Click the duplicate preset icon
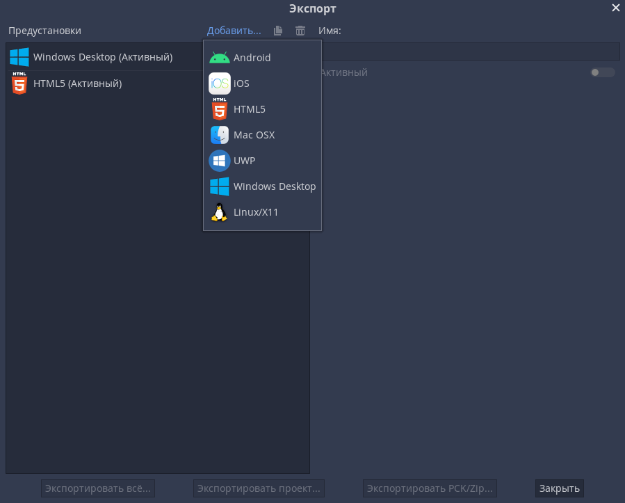The height and width of the screenshot is (503, 625). pyautogui.click(x=278, y=31)
